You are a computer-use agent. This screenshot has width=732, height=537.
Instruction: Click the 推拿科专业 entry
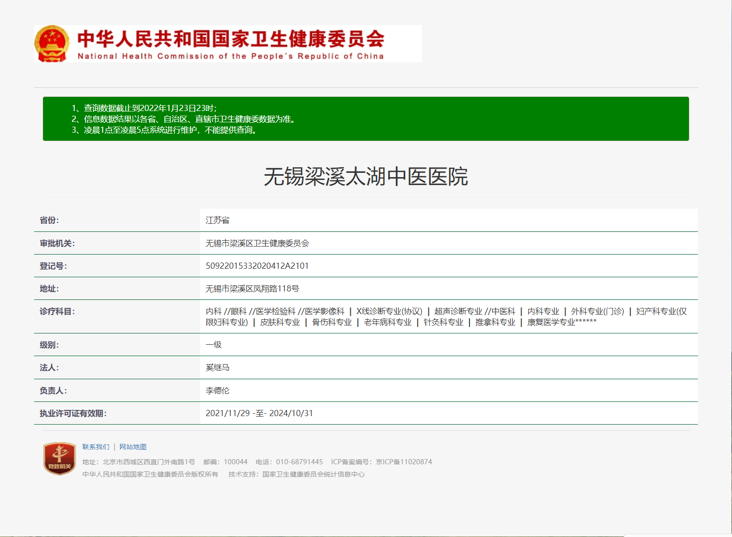(x=495, y=322)
